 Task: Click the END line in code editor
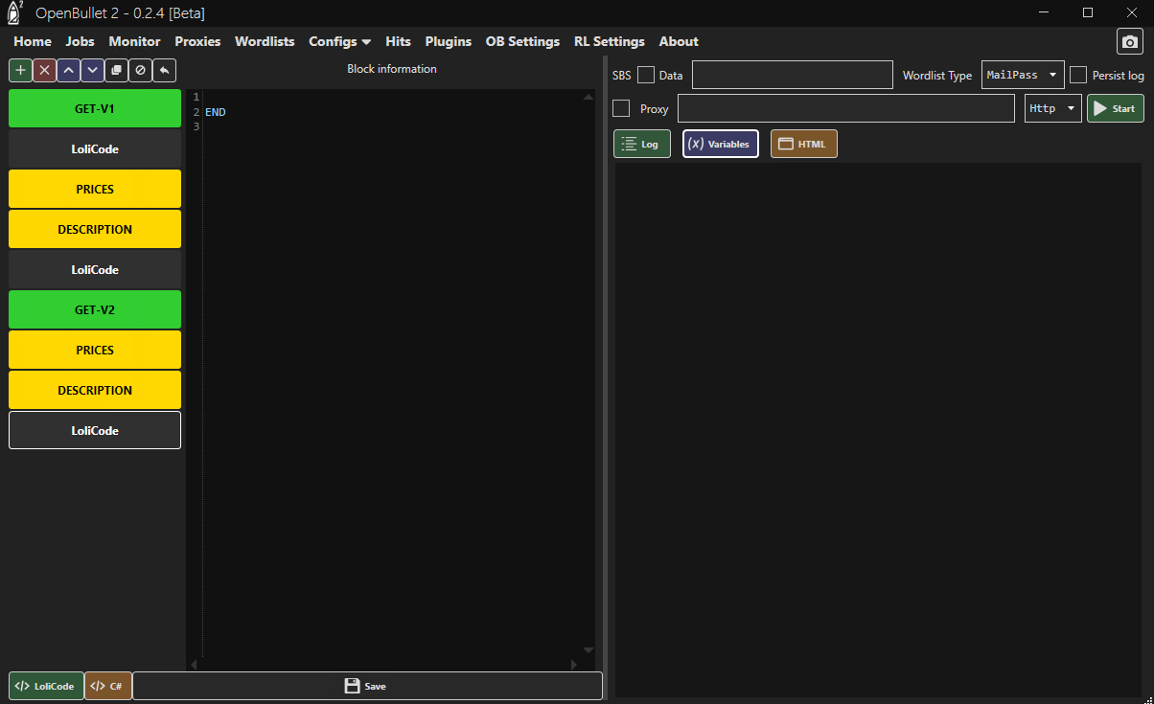216,112
